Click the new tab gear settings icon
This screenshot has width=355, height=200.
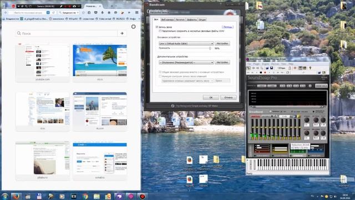pos(133,27)
